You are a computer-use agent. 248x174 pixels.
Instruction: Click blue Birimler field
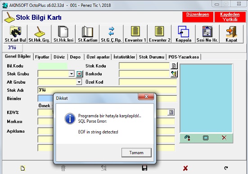(46, 98)
